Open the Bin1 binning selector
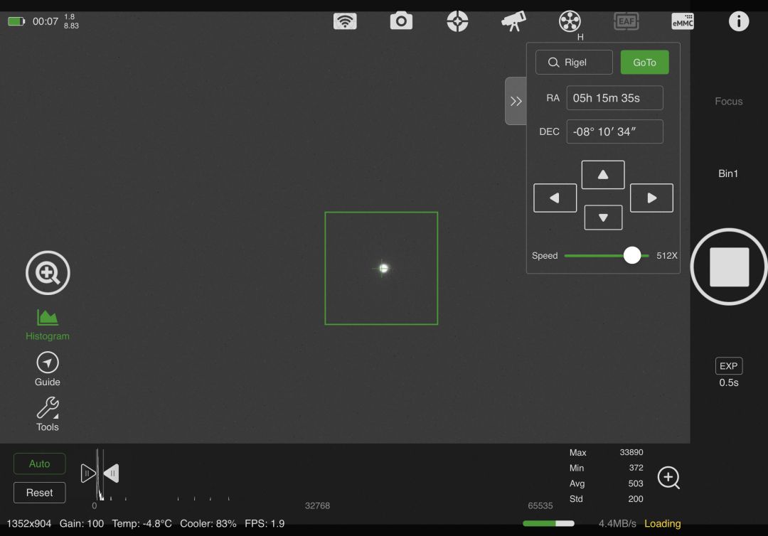Image resolution: width=768 pixels, height=536 pixels. (x=728, y=173)
